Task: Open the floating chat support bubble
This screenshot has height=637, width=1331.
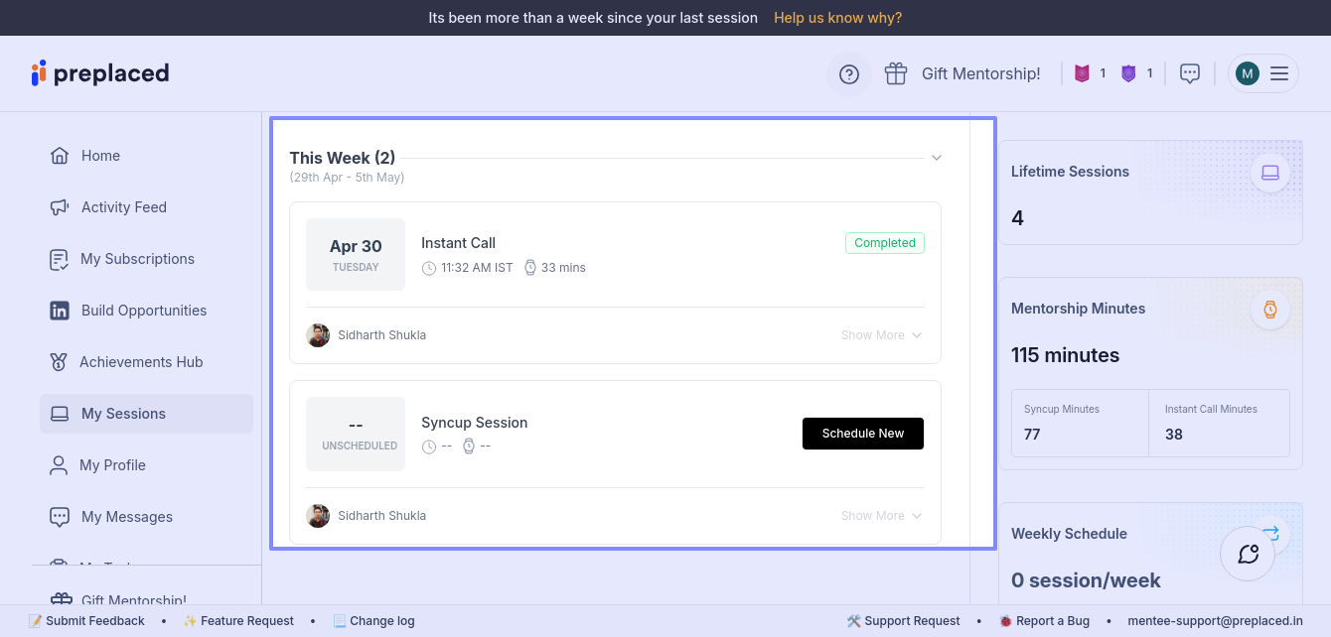Action: click(1248, 554)
